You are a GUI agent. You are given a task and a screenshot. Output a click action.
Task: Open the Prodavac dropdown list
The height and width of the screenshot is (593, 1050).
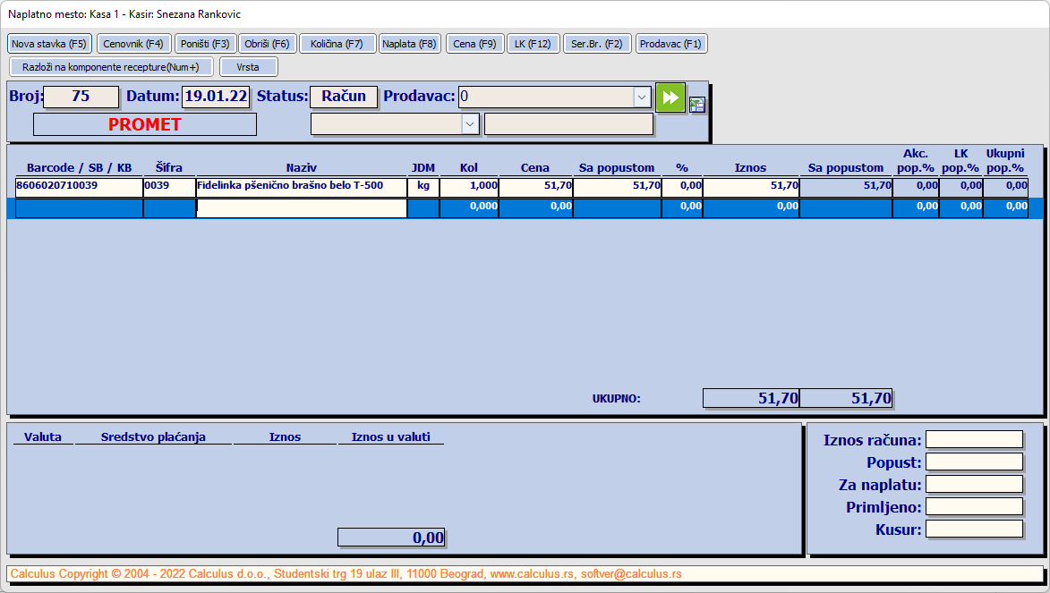(642, 97)
